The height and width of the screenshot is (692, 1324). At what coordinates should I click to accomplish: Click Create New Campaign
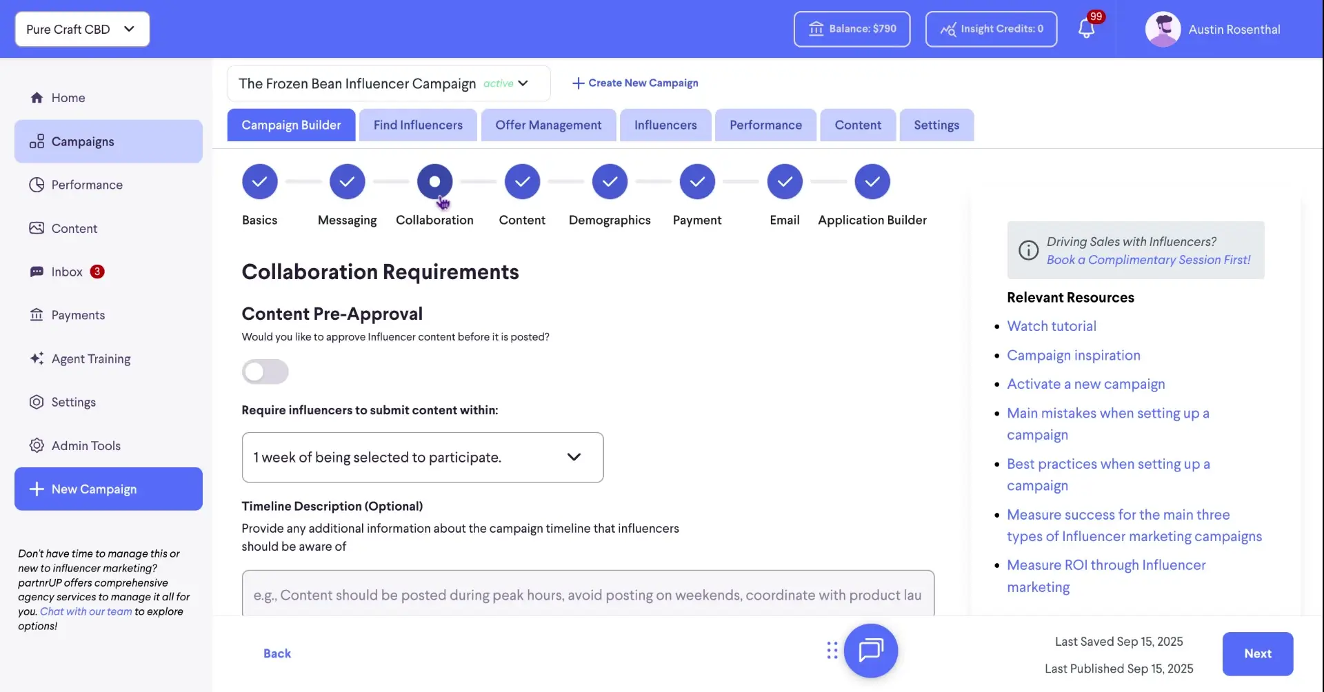(634, 83)
